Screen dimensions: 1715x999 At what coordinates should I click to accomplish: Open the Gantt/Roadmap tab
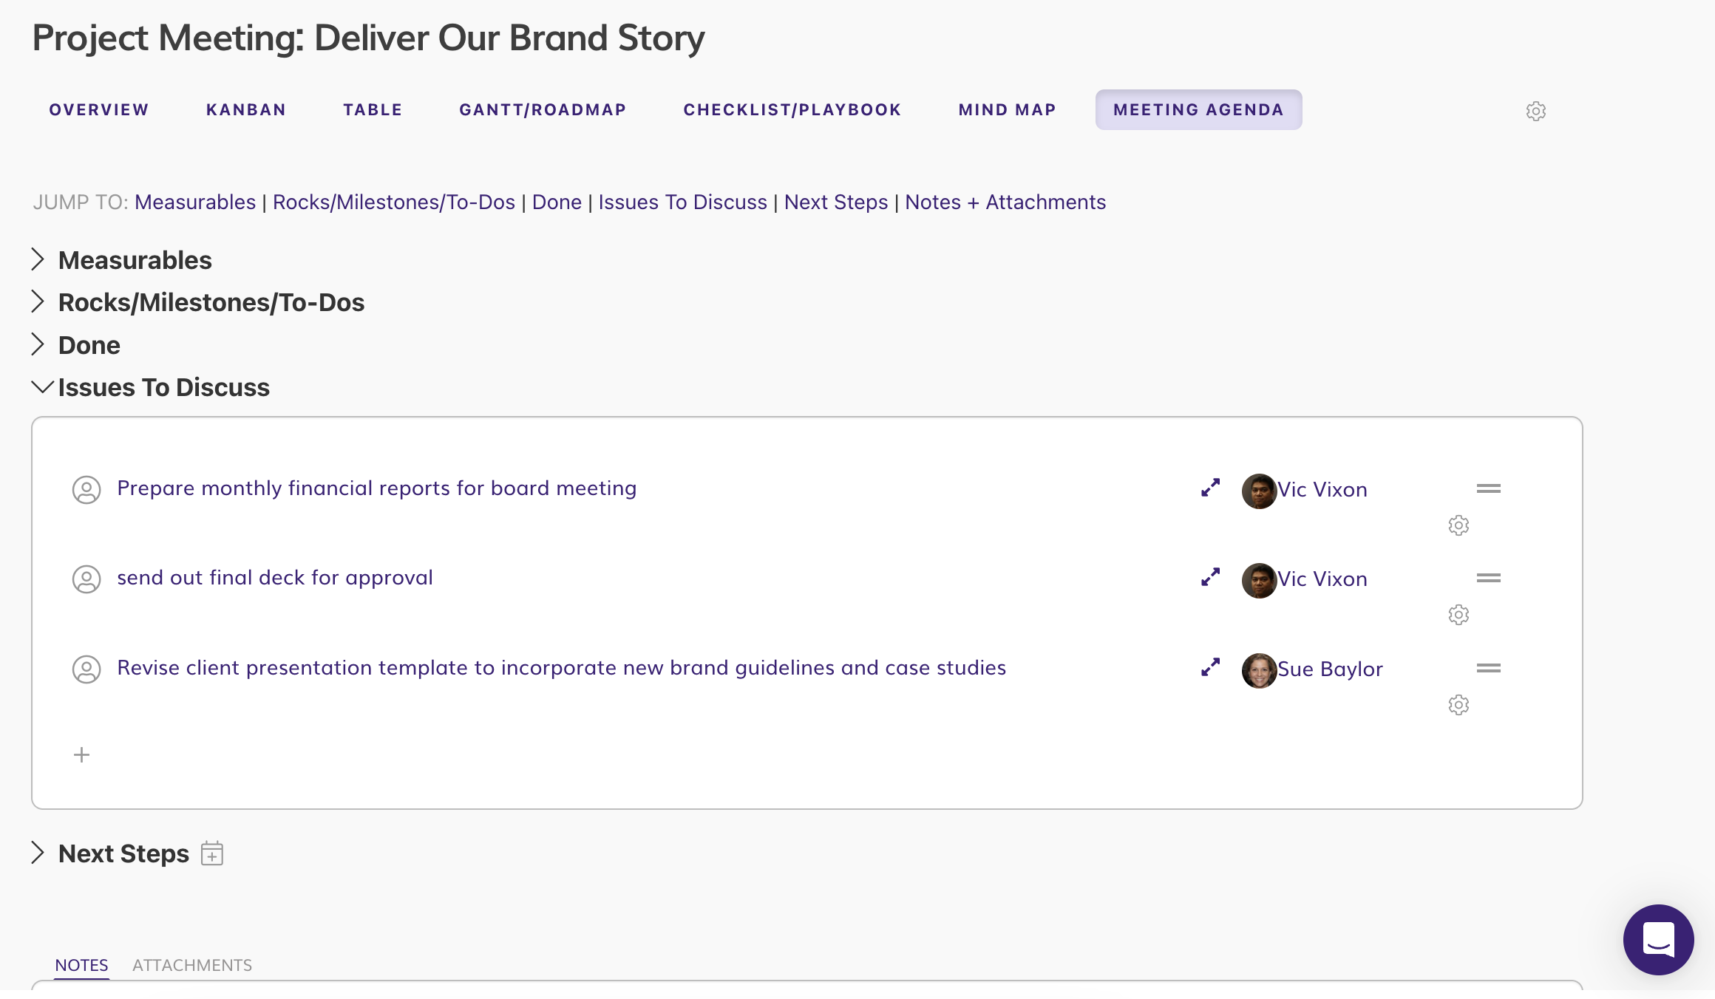[x=543, y=110]
